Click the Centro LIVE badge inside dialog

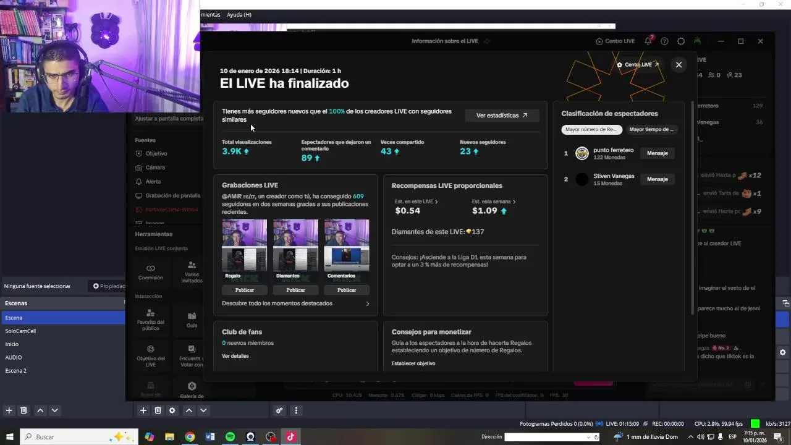(x=638, y=65)
